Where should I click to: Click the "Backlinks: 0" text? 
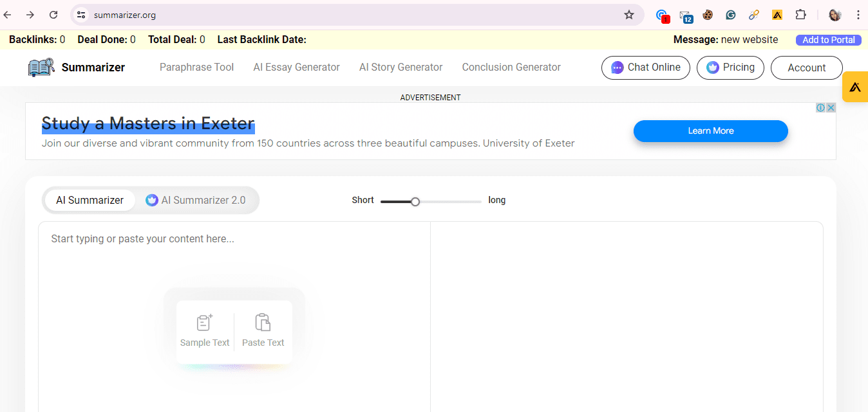pos(37,40)
